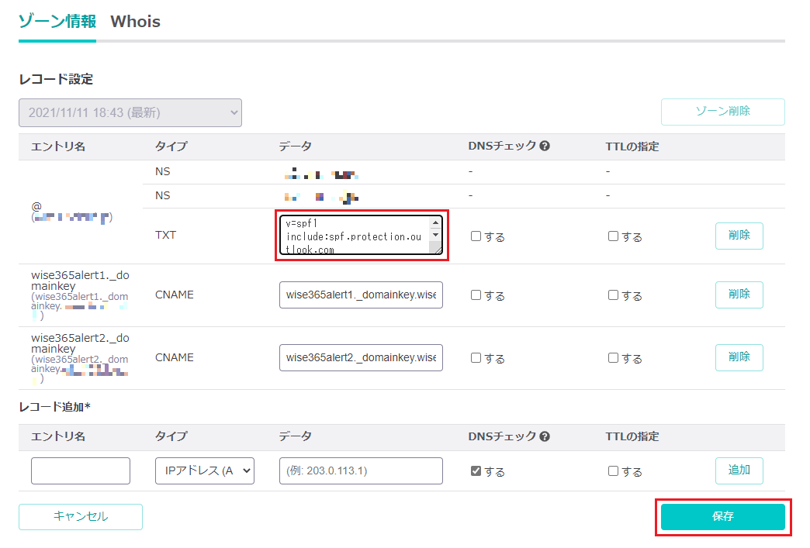Click the help icon beside lower DNSチェック header
Screen dimensions: 810x548
tap(545, 436)
